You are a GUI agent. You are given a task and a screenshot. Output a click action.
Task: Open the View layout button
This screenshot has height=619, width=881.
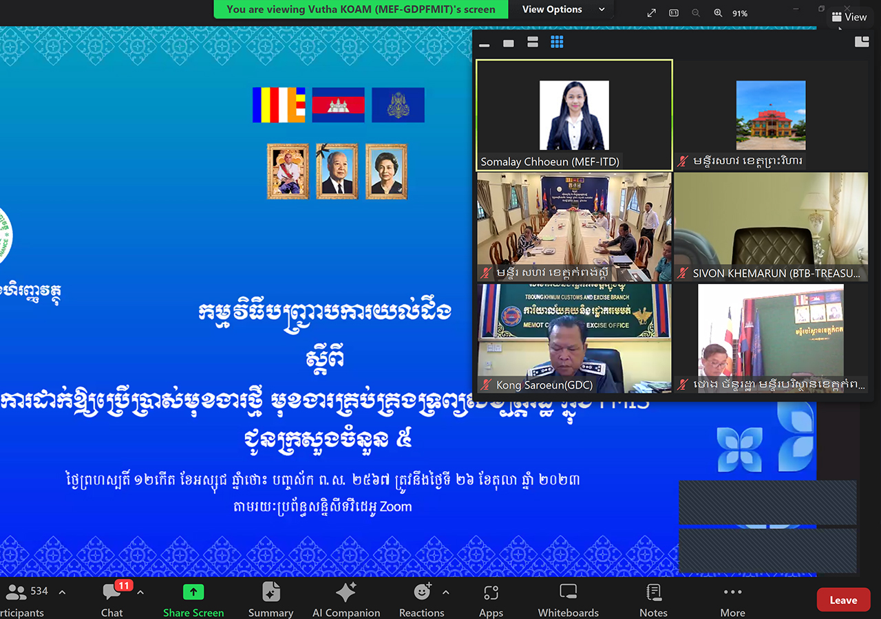(849, 17)
